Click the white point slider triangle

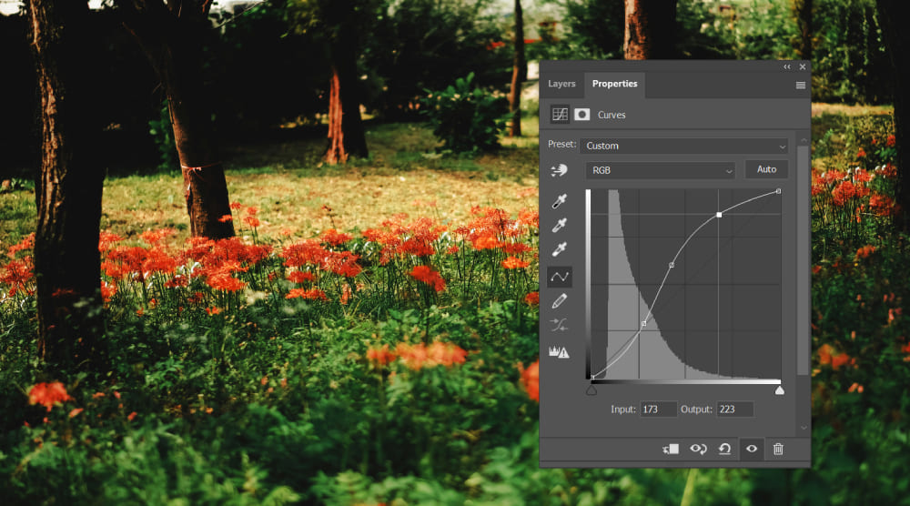780,390
